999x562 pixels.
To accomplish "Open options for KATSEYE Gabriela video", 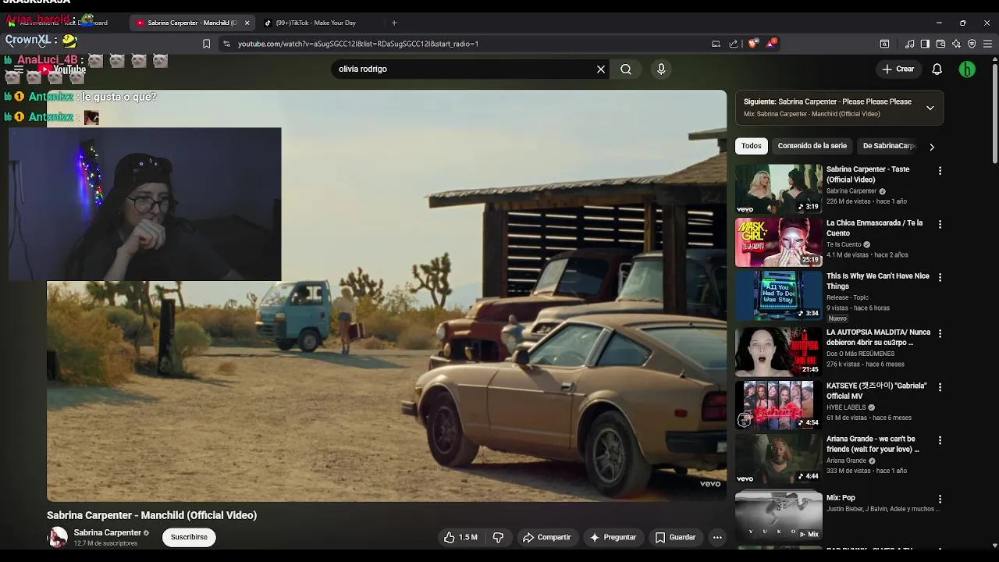I will pyautogui.click(x=940, y=386).
